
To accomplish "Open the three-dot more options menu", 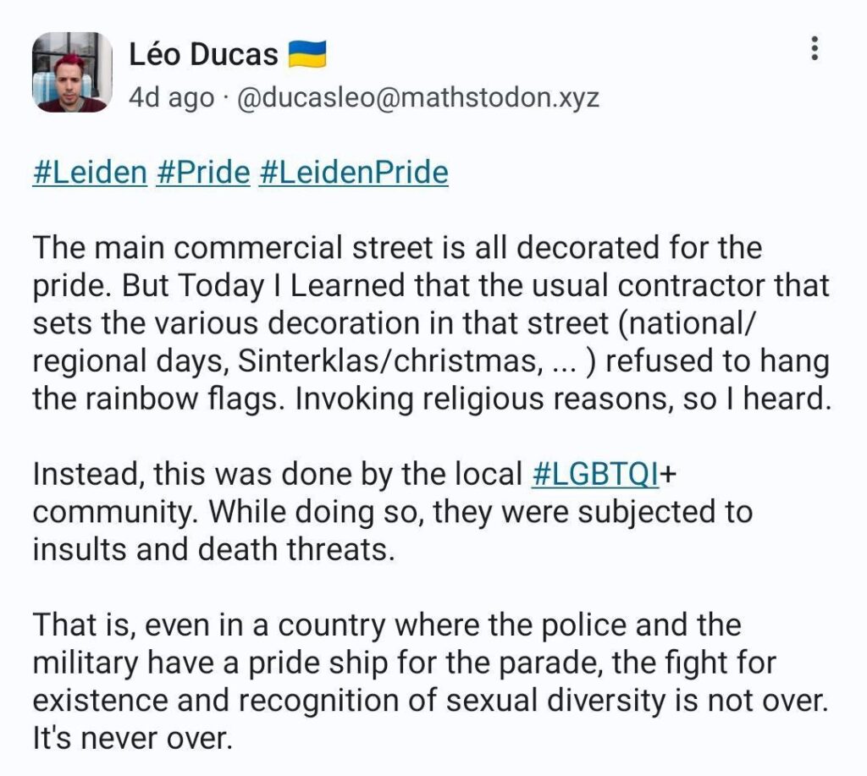I will click(x=815, y=47).
